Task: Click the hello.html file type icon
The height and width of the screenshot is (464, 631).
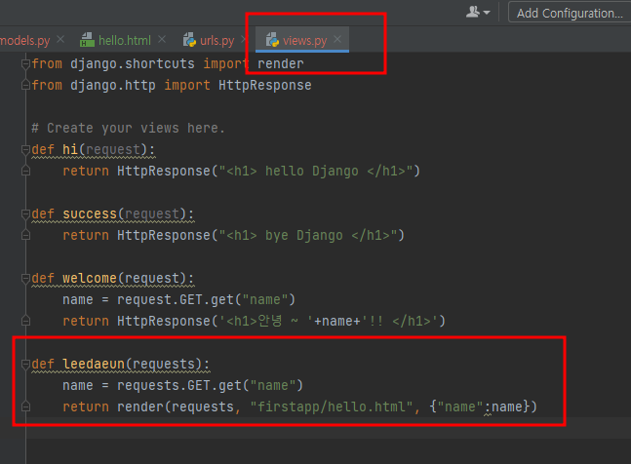Action: click(87, 40)
